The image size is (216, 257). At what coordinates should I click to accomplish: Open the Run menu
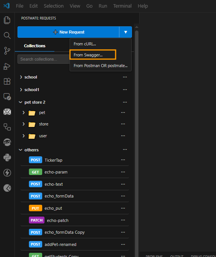103,6
